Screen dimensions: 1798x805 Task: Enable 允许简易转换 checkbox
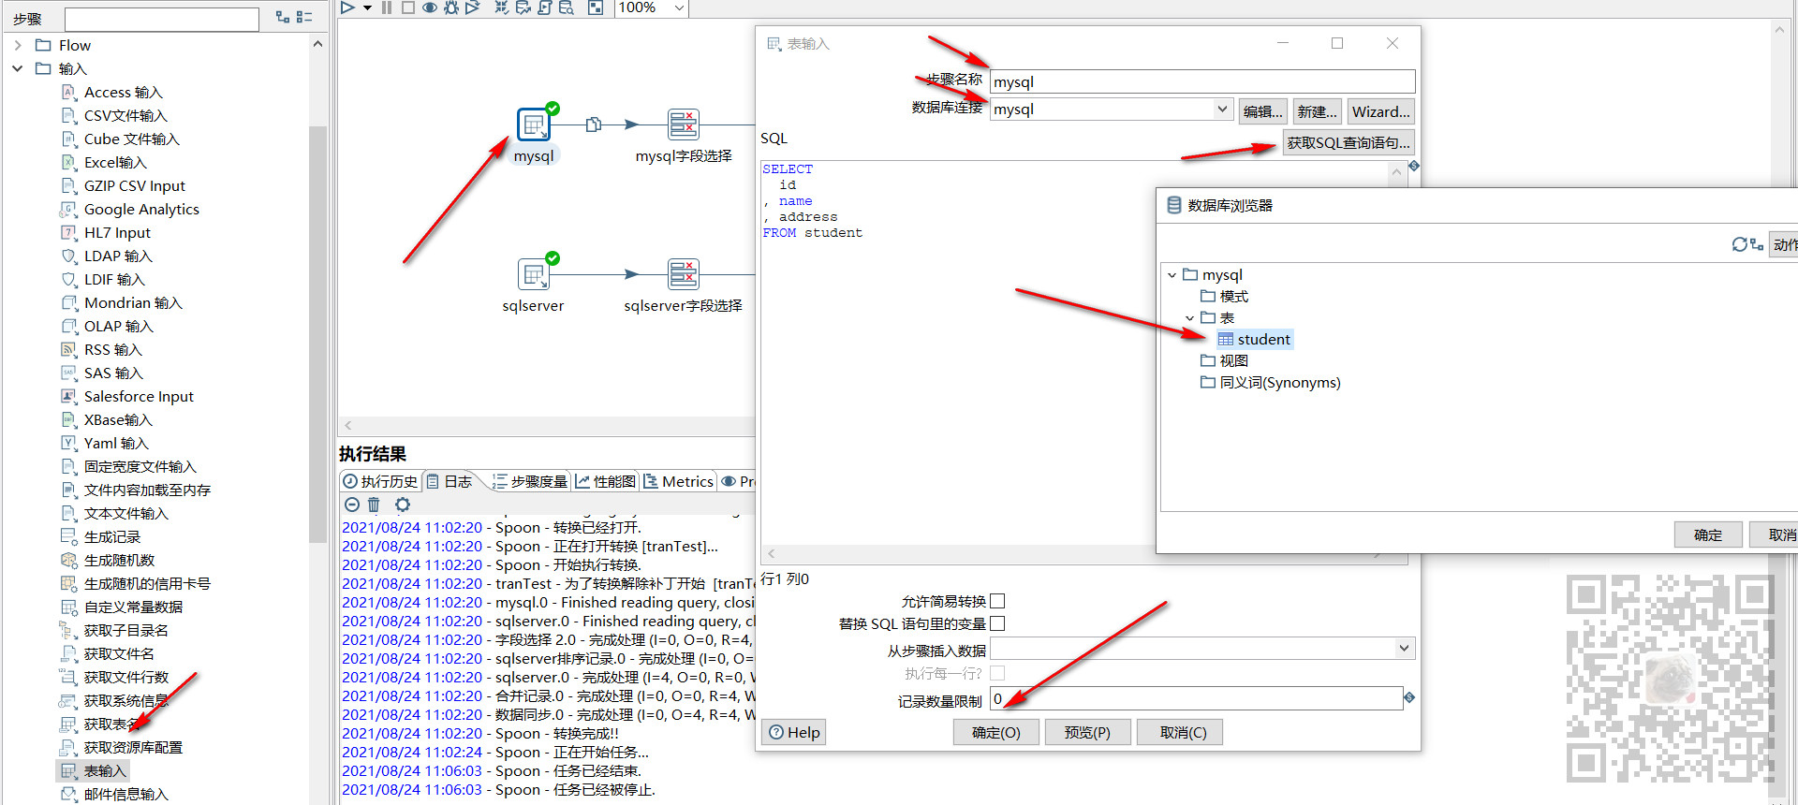pyautogui.click(x=997, y=601)
